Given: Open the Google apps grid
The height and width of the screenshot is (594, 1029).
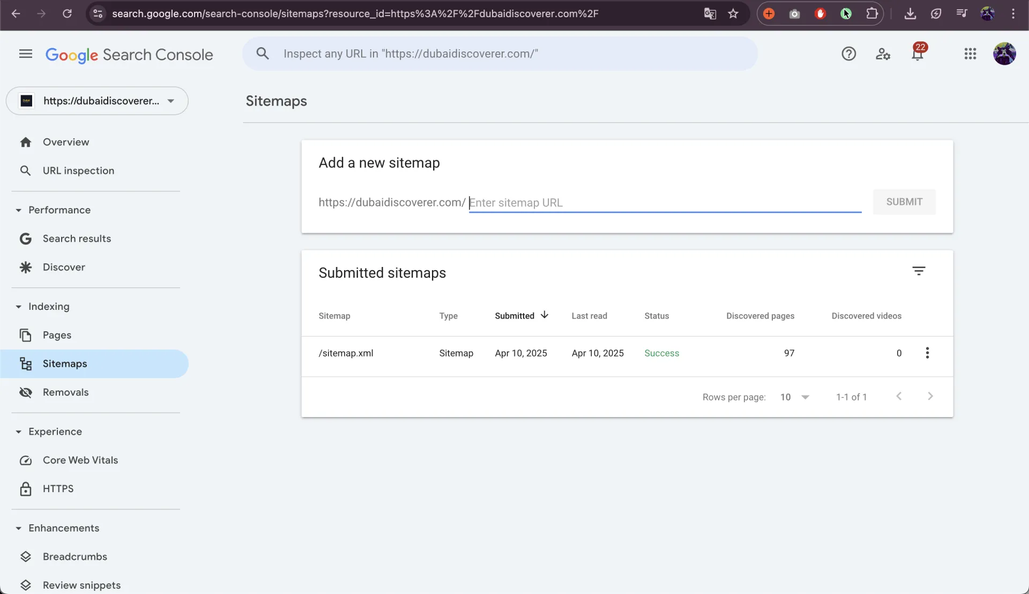Looking at the screenshot, I should click(x=970, y=54).
